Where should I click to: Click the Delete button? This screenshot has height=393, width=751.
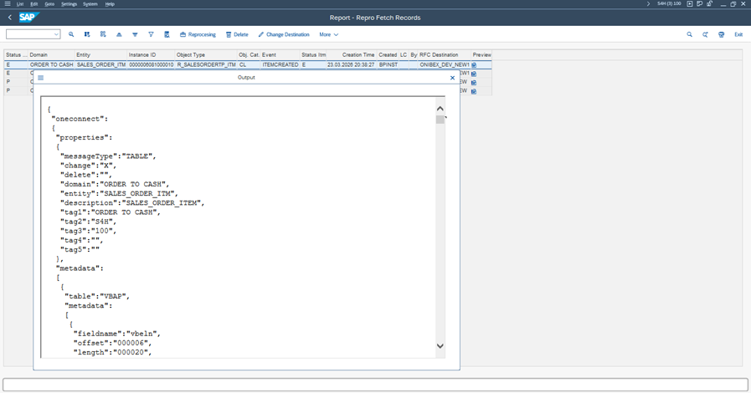237,35
